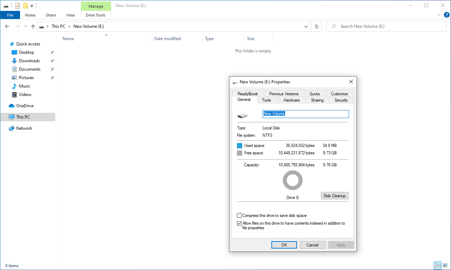Click the Disk Cleanup button
This screenshot has width=451, height=270.
point(335,196)
